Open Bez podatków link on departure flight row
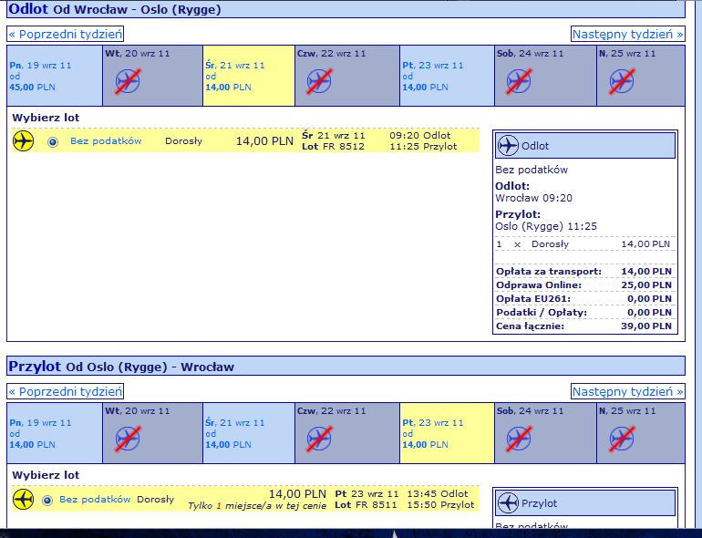Image resolution: width=702 pixels, height=538 pixels. click(106, 140)
